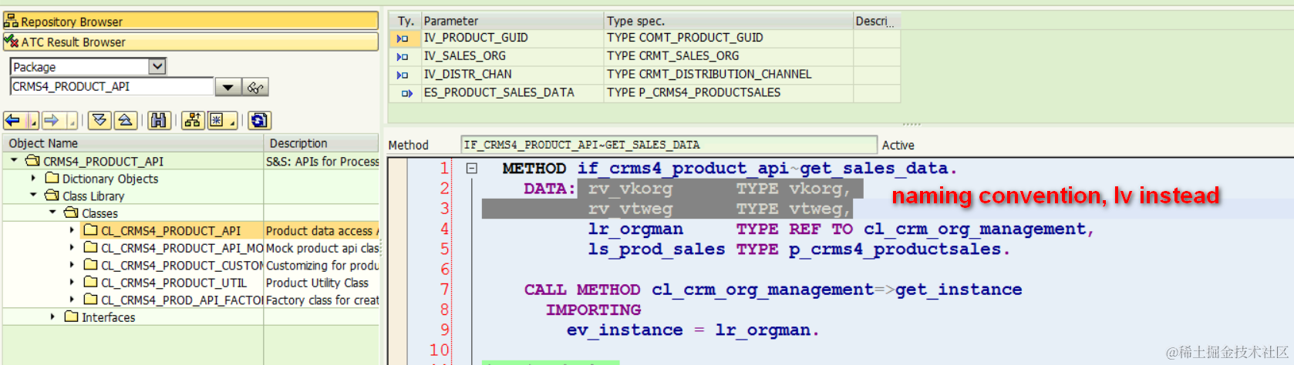
Task: Expand CL_CRMS4_PRODUCT_API class node
Action: [x=72, y=230]
